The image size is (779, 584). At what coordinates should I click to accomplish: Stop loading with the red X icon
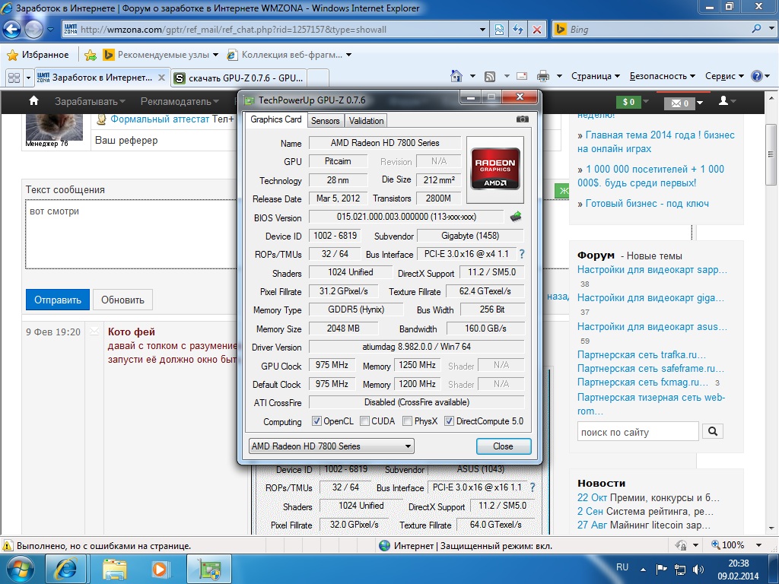tap(537, 30)
